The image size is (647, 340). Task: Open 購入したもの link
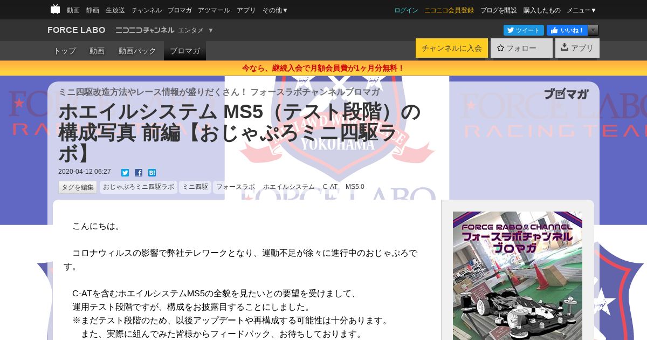click(x=542, y=10)
